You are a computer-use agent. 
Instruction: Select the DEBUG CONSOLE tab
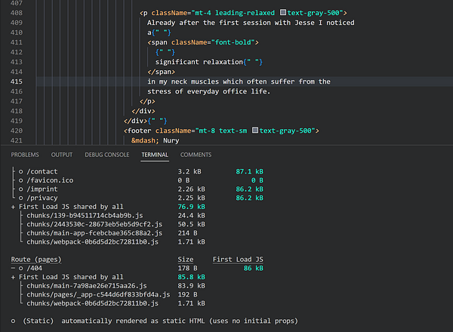pyautogui.click(x=106, y=155)
